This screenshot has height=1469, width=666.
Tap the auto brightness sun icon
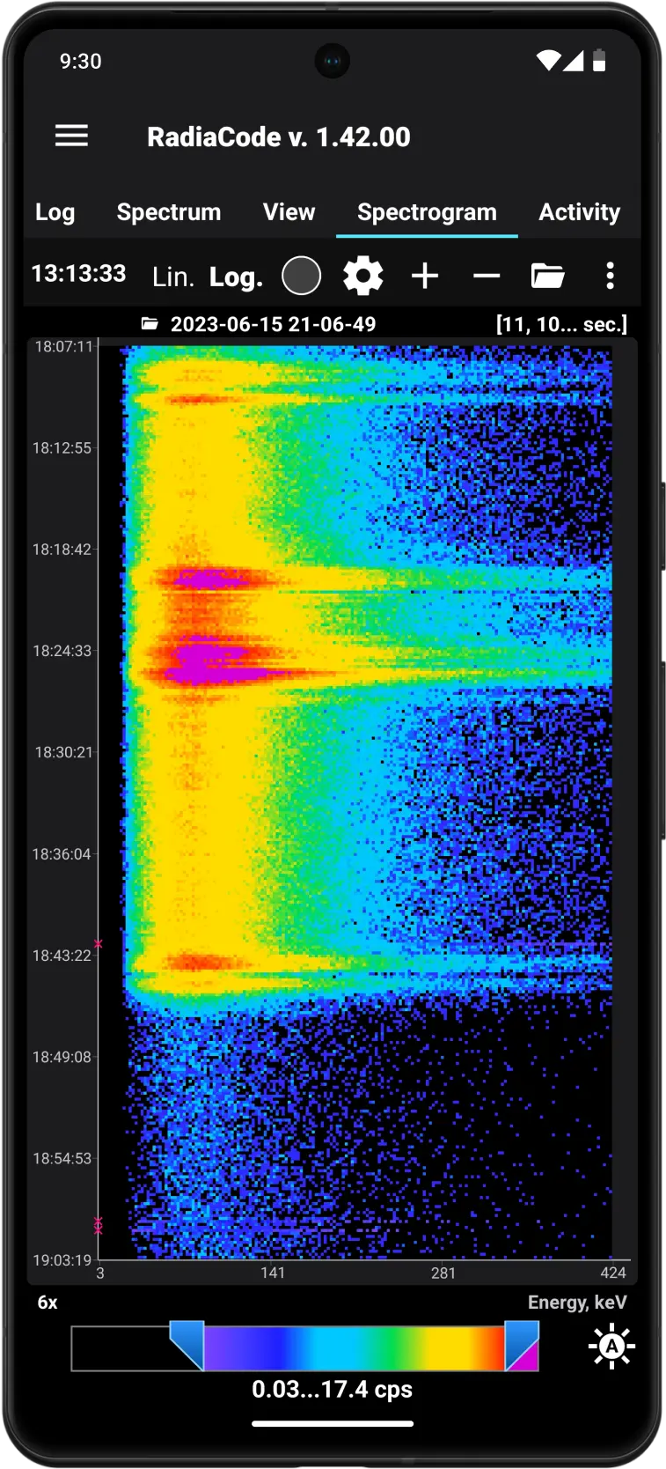click(611, 1346)
